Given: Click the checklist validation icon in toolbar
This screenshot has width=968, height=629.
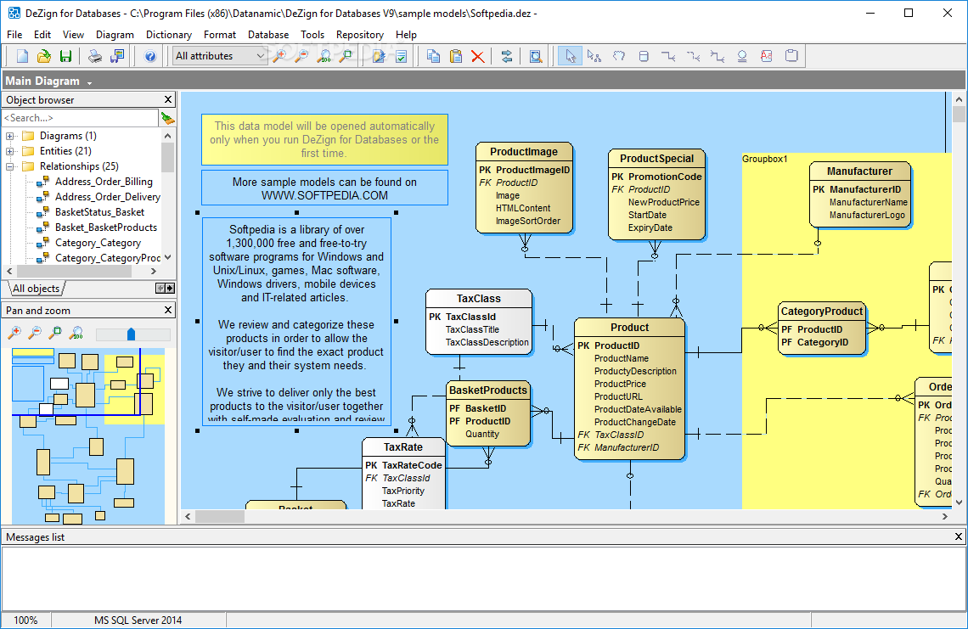Looking at the screenshot, I should point(401,56).
